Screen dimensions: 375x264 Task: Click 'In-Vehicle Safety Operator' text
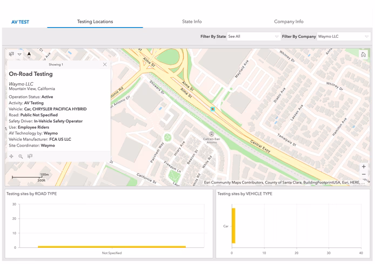(x=58, y=121)
